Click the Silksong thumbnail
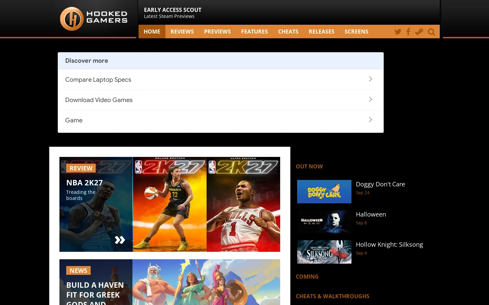Viewport: 489px width, 305px height. pyautogui.click(x=324, y=252)
